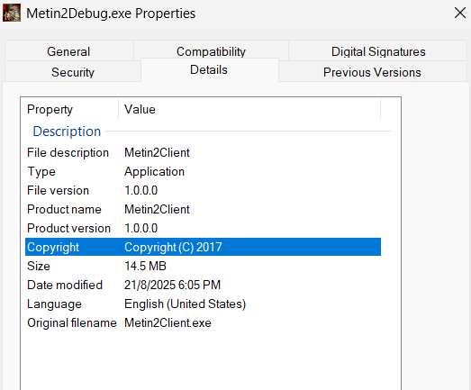Click the 21/8/2025 6:05 PM value

172,286
